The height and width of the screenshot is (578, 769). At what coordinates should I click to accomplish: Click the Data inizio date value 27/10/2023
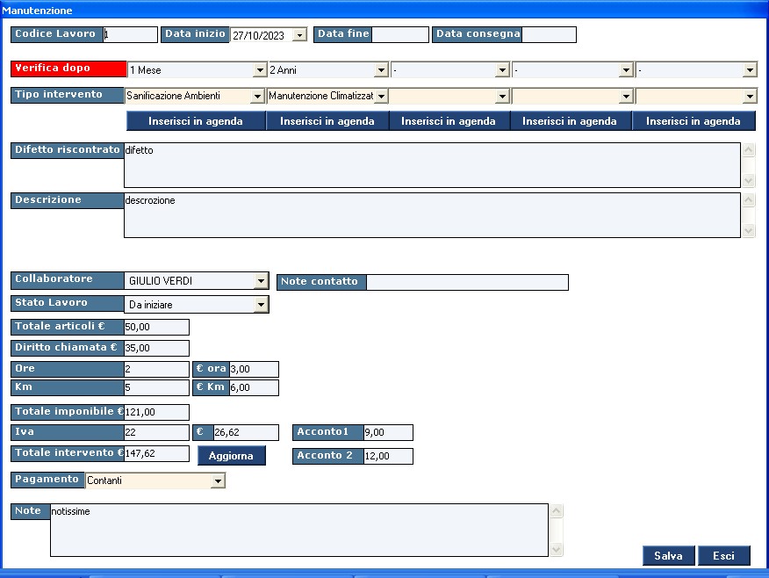click(258, 35)
